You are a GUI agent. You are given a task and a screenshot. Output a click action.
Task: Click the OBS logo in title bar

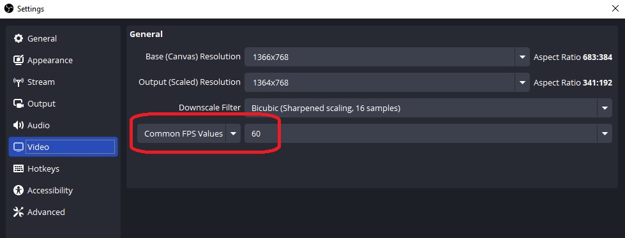pyautogui.click(x=9, y=9)
